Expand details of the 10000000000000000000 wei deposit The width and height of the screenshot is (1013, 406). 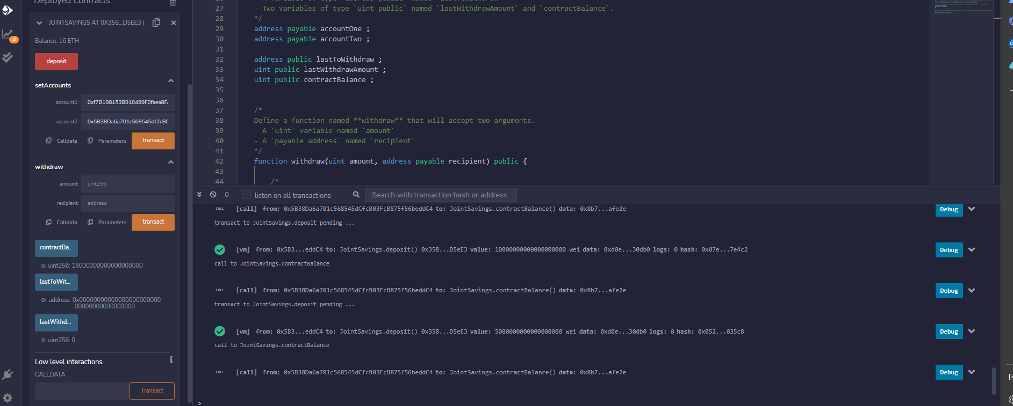click(x=972, y=250)
